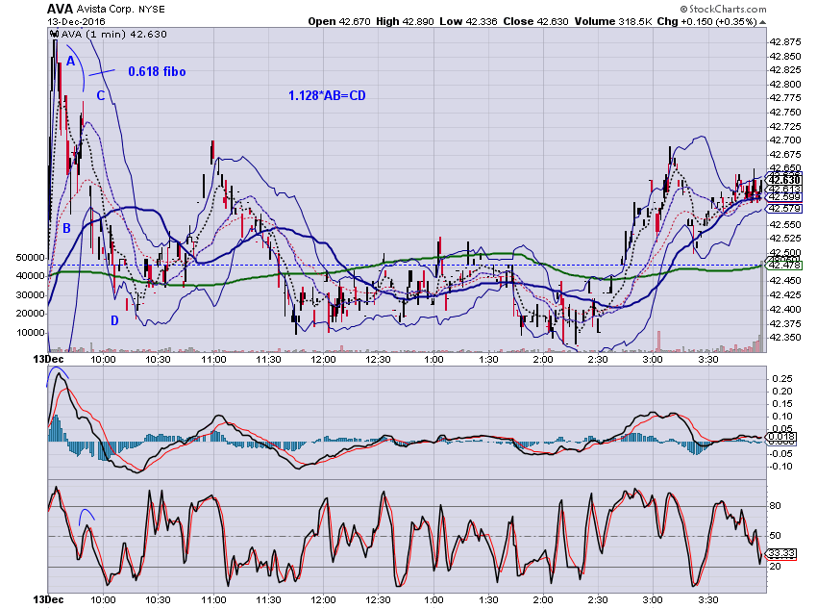Screen dimensions: 817x609
Task: Click the blue D pattern point label
Action: click(114, 320)
